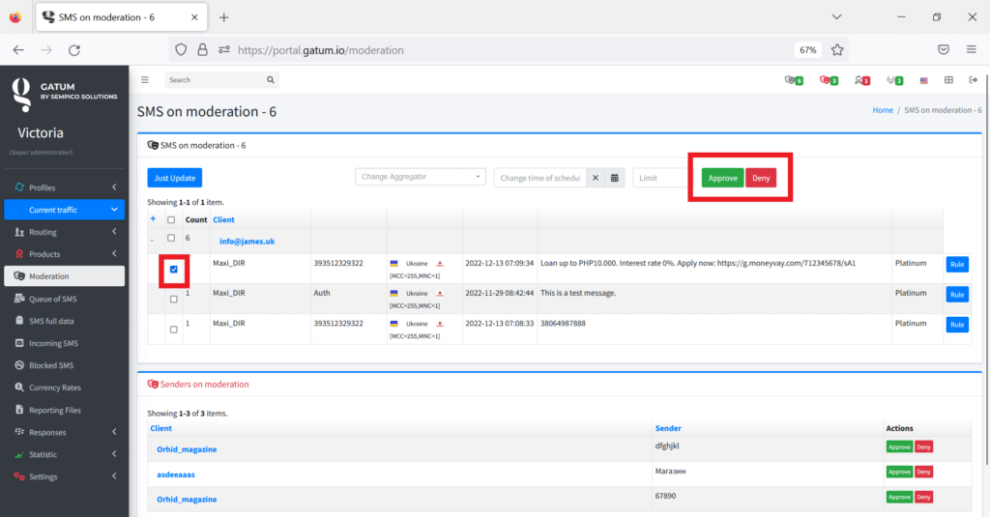Image resolution: width=990 pixels, height=517 pixels.
Task: Open Moderation in the sidebar
Action: tap(65, 275)
